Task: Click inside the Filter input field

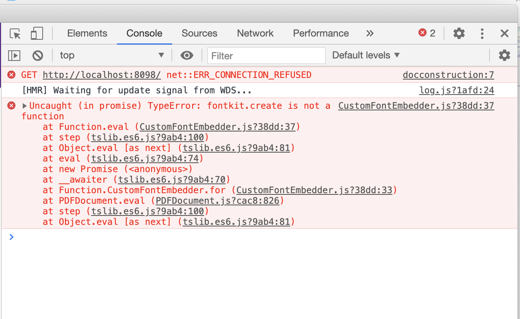Action: coord(266,55)
